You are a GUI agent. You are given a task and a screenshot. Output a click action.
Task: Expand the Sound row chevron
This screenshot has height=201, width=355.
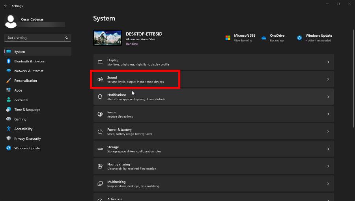[x=328, y=79]
